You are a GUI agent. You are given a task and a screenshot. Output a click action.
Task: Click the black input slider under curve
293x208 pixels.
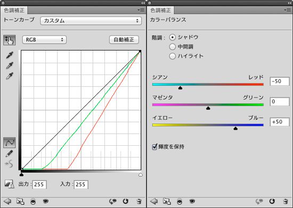[x=21, y=174]
